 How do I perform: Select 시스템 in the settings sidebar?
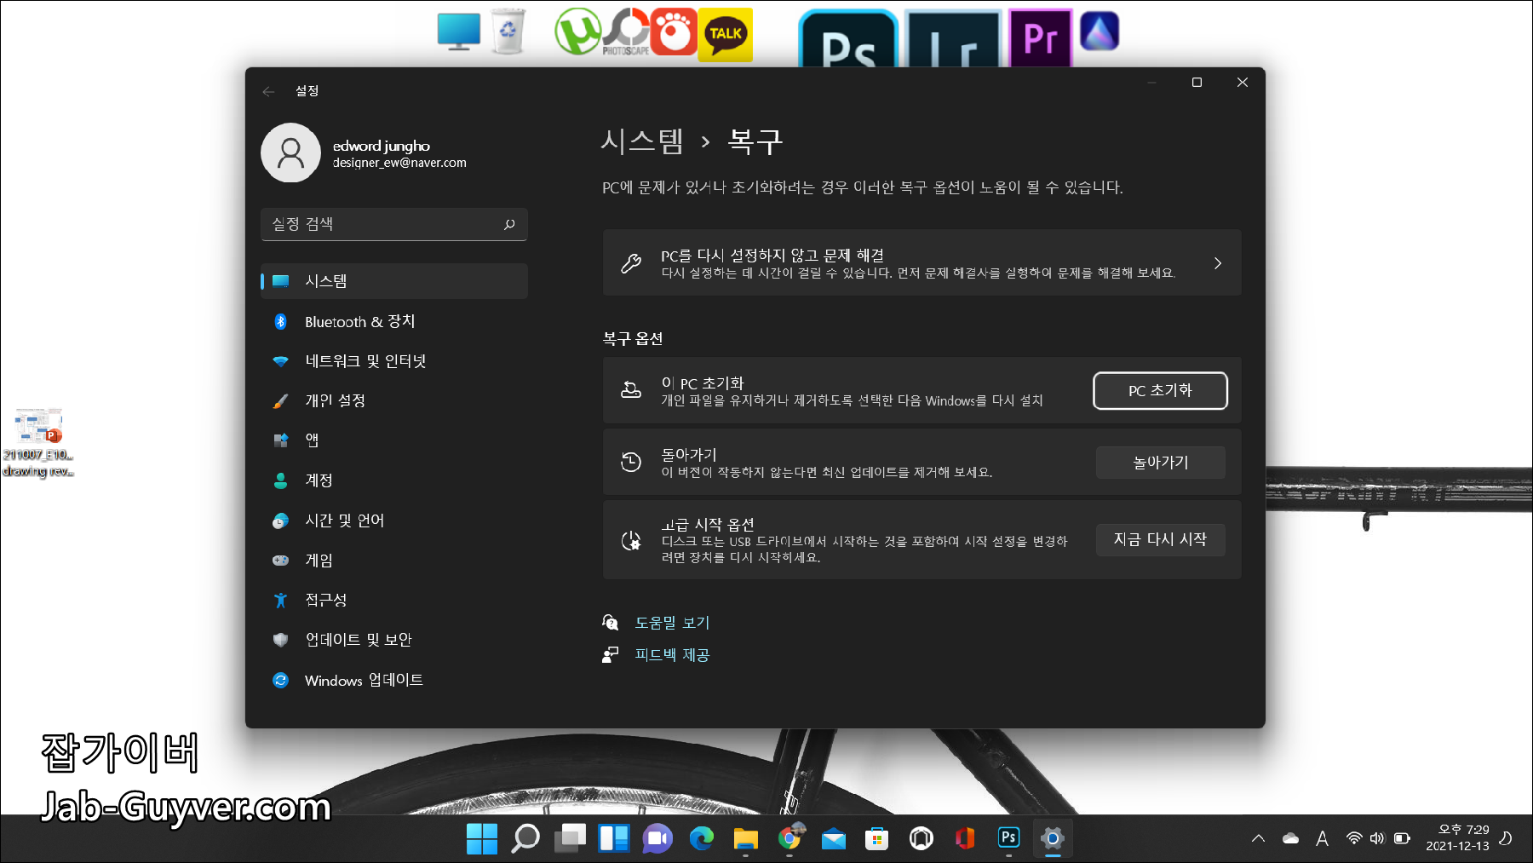393,281
